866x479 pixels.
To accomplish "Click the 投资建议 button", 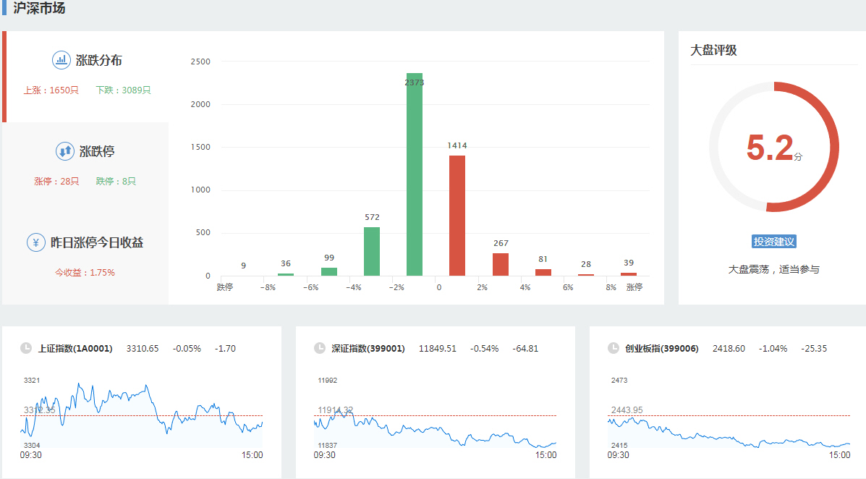I will (774, 242).
